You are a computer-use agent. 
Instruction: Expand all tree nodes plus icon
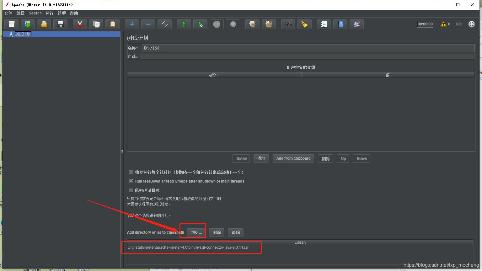[x=132, y=24]
